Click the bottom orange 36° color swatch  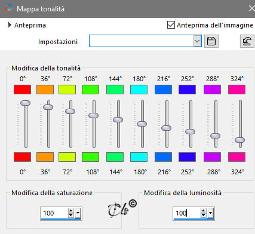click(x=45, y=157)
